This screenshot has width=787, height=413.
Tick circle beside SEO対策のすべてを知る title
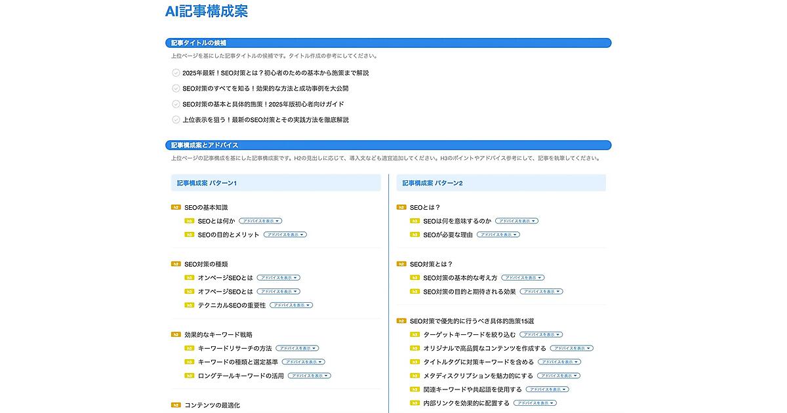176,88
